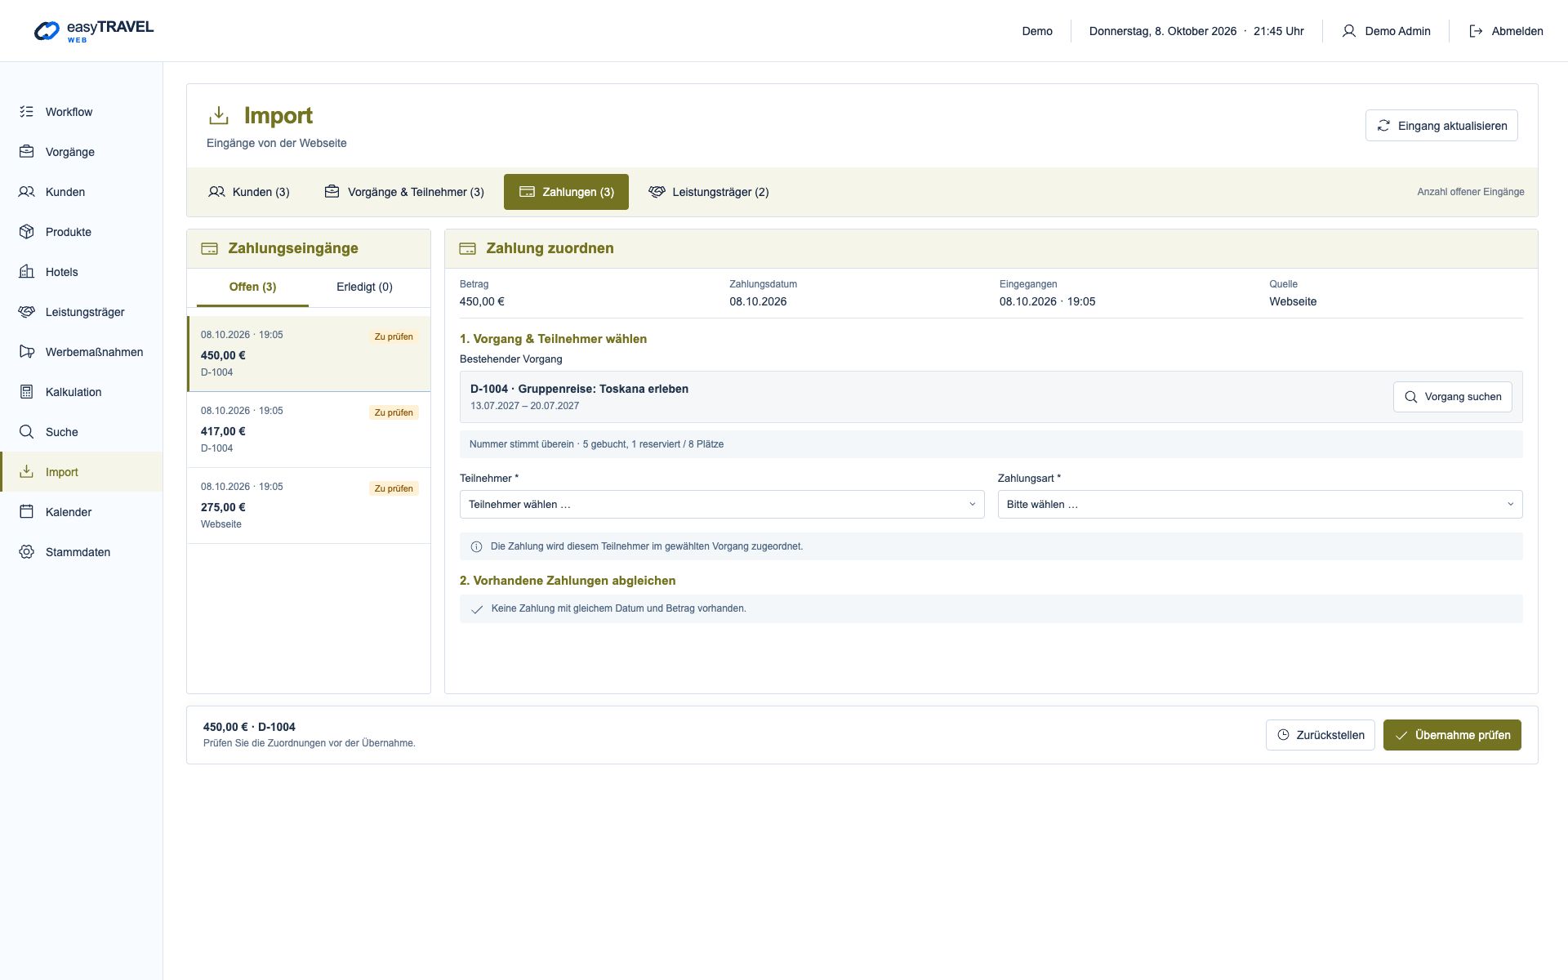
Task: Click the logout arrow icon beside Abmelden
Action: point(1476,31)
